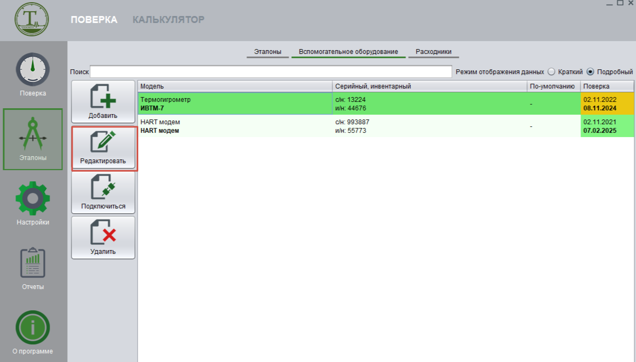Select the HART модем table row

pyautogui.click(x=235, y=126)
